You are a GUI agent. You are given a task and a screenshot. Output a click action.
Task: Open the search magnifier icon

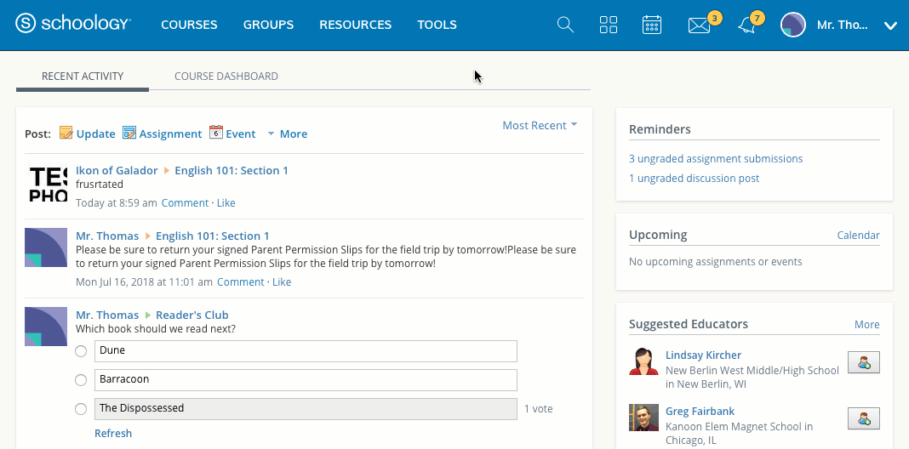pyautogui.click(x=565, y=25)
